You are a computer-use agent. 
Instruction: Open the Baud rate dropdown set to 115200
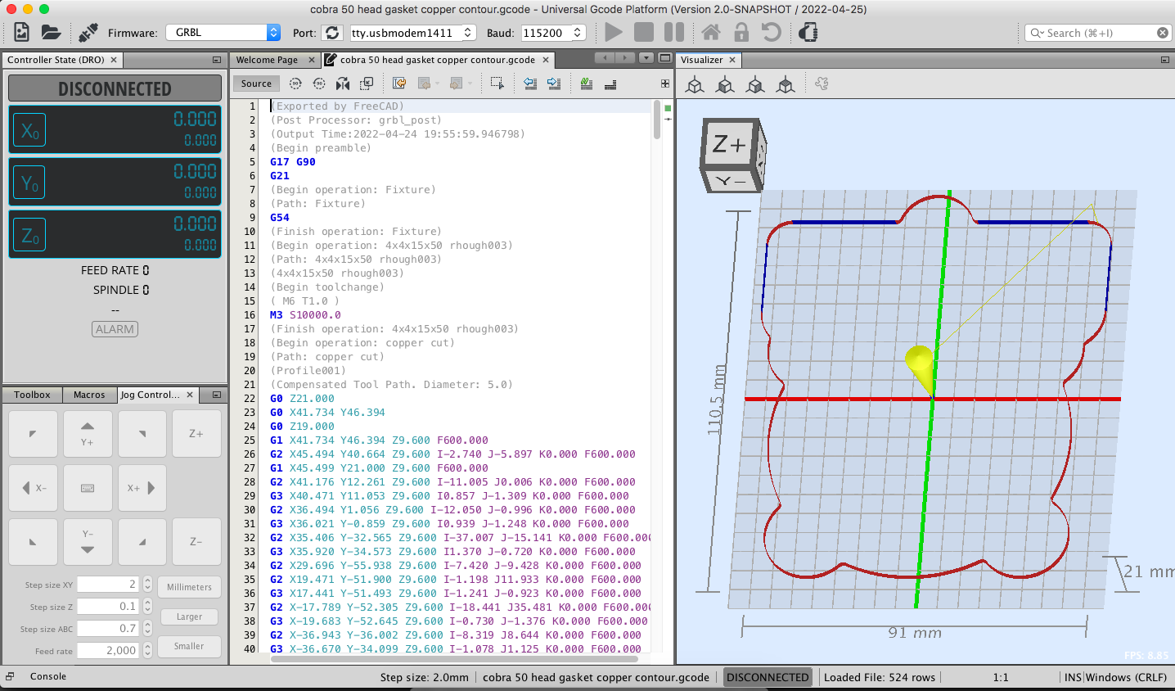pyautogui.click(x=553, y=34)
